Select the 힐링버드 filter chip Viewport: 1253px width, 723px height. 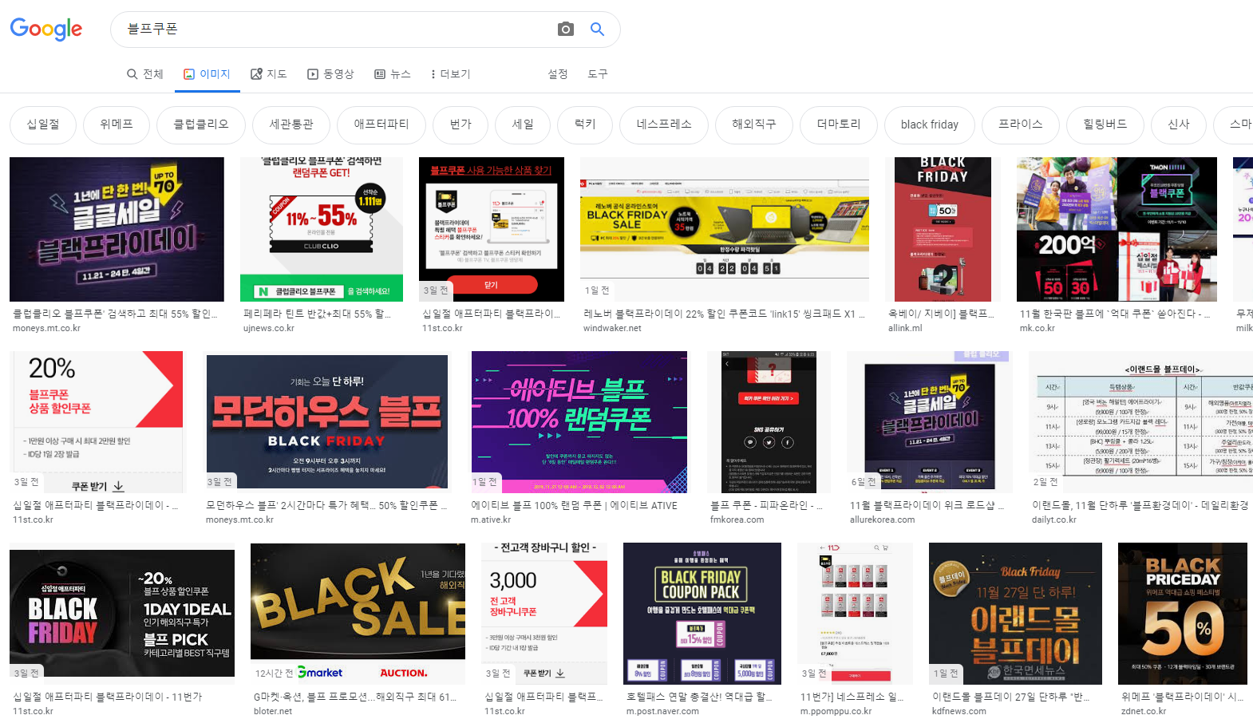1105,124
